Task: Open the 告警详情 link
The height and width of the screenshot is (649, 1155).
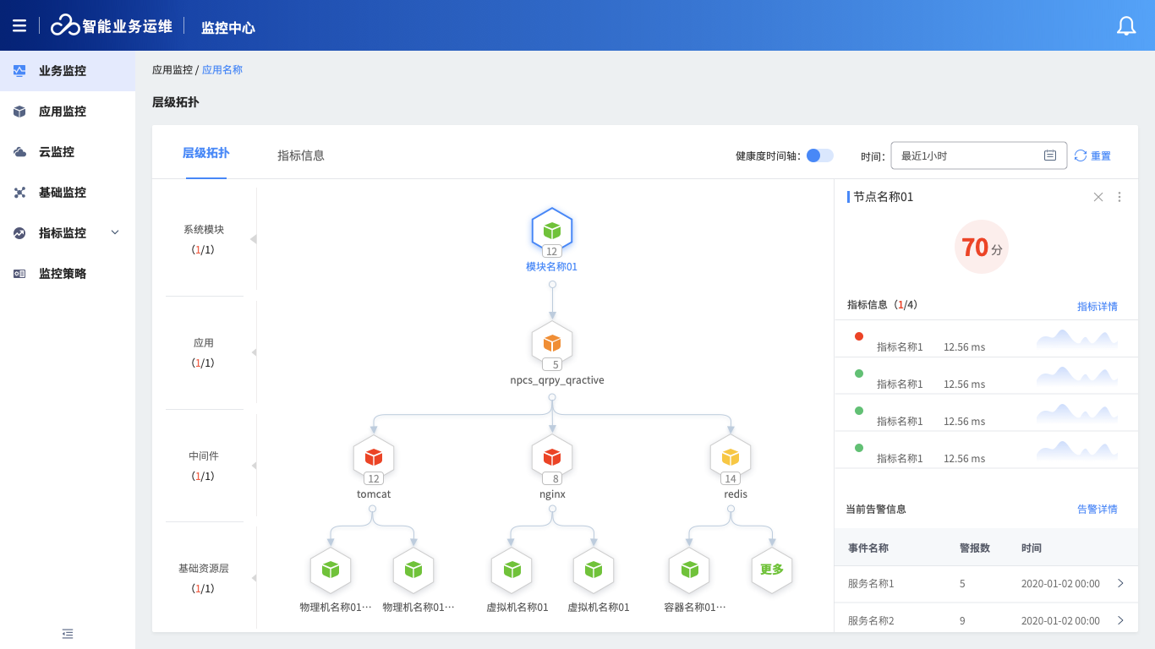Action: pos(1098,509)
